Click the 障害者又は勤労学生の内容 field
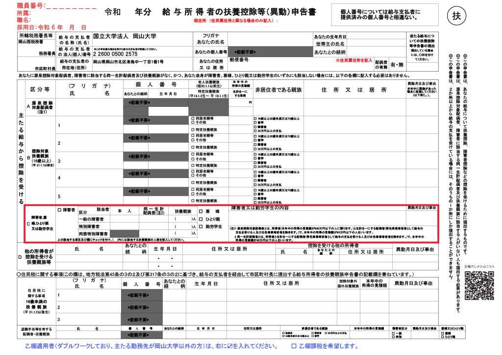Screen dimensions: 502x355 pyautogui.click(x=317, y=218)
